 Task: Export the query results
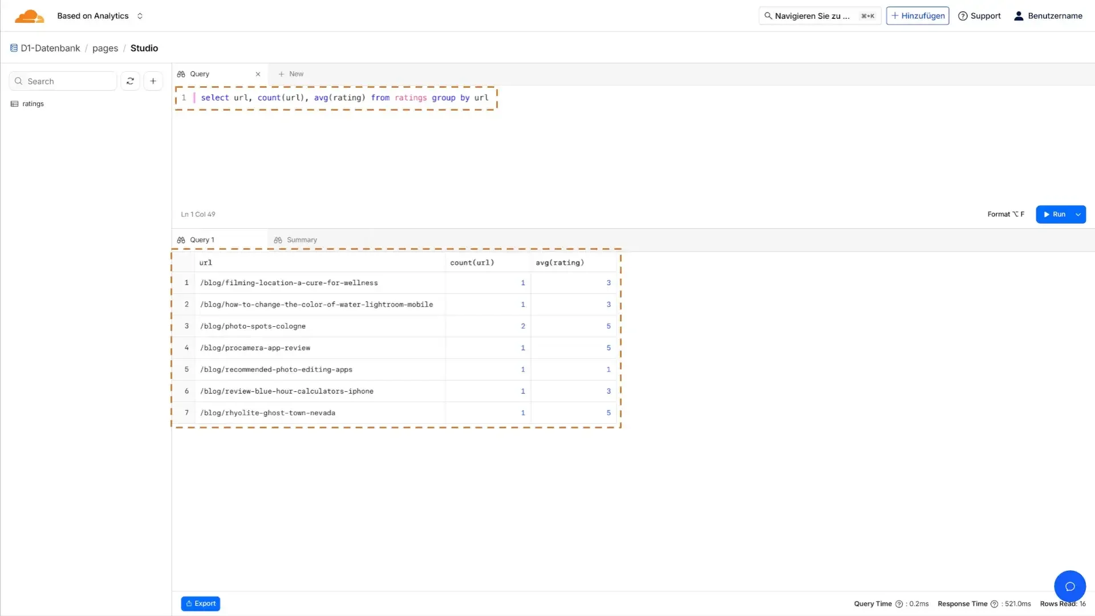[200, 603]
